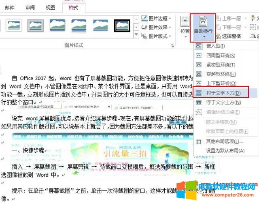The height and width of the screenshot is (203, 259).
Task: Select 浮于文字上方 in front of text
Action: pos(223,103)
